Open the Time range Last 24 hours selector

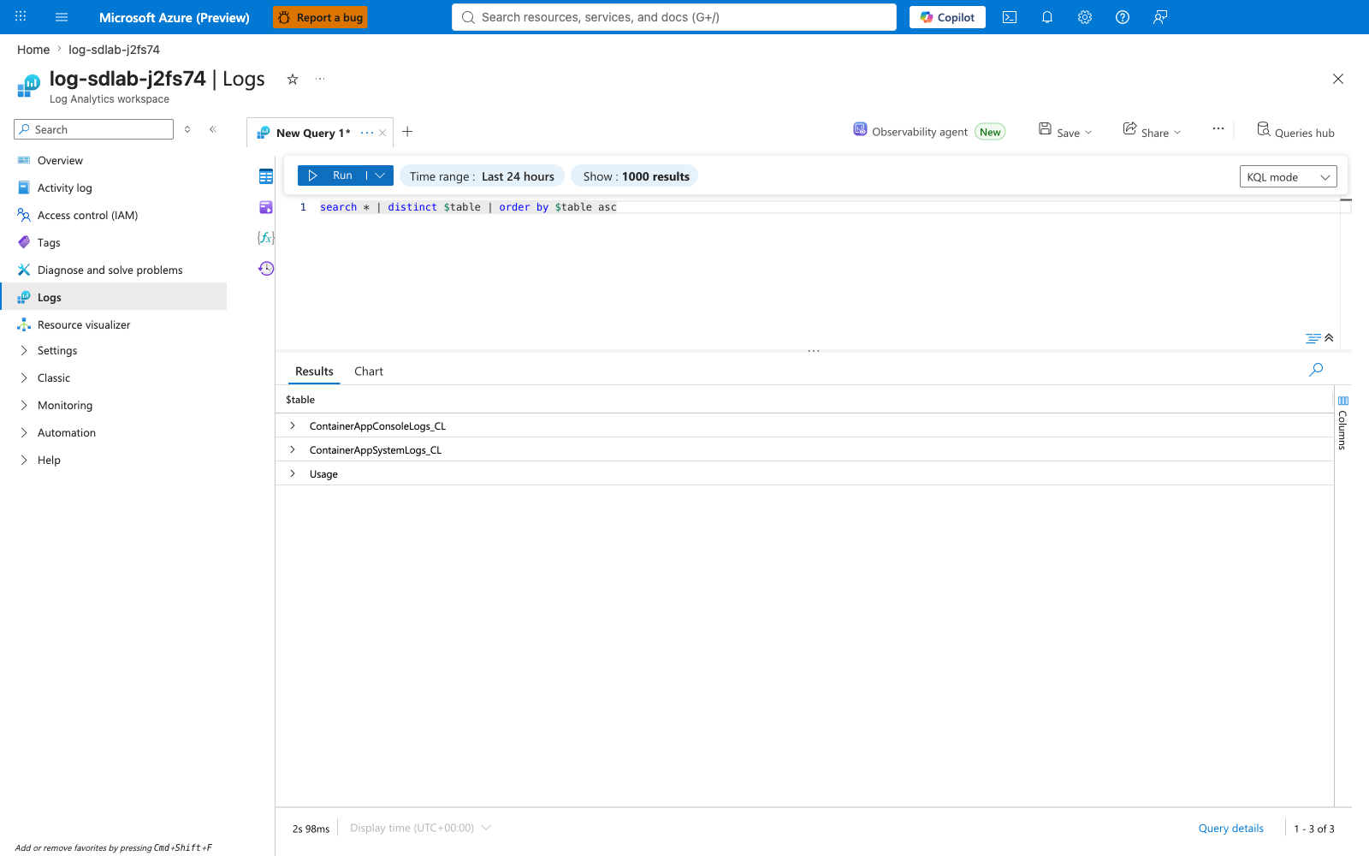click(482, 176)
